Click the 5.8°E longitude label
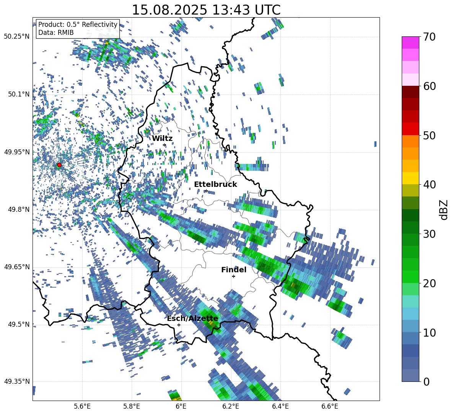 point(132,406)
